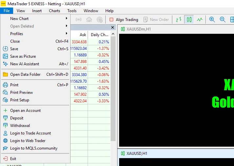Click the XAUUSD,H1 chart candlestick icon
Viewport: 234px width, 166px height.
[123, 153]
